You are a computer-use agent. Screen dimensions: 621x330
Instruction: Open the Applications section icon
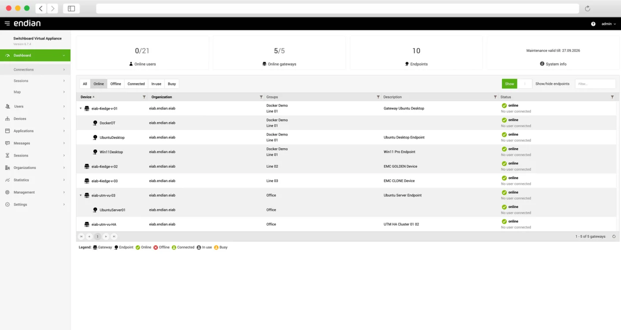tap(7, 131)
